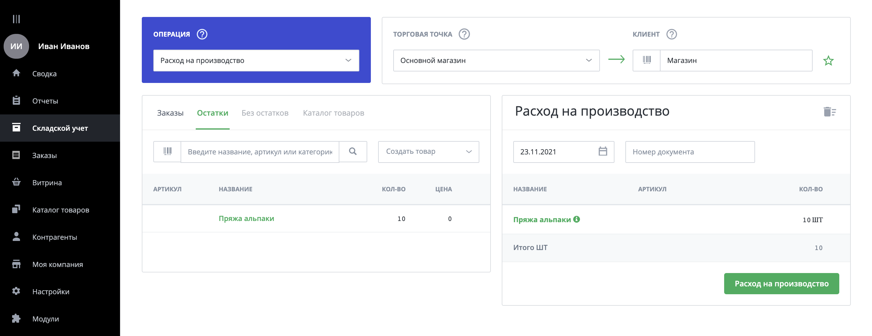
Task: Click the Номер документа input field
Action: (690, 152)
